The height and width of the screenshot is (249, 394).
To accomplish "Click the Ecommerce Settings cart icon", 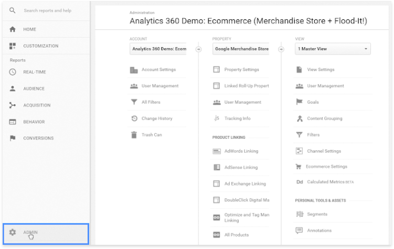I will [299, 167].
